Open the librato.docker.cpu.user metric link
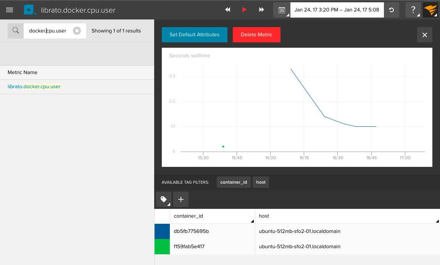Viewport: 440px width, 265px height. [x=34, y=87]
